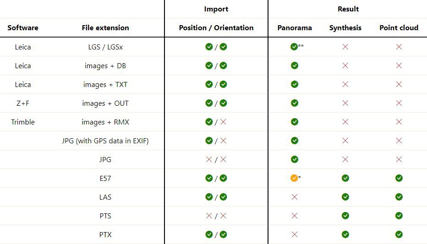Click the Import group header
Viewport: 427px width, 244px height.
216,9
